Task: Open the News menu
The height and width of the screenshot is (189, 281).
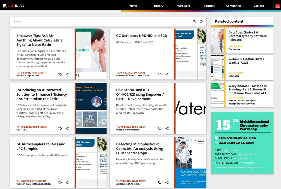Action: click(x=134, y=6)
